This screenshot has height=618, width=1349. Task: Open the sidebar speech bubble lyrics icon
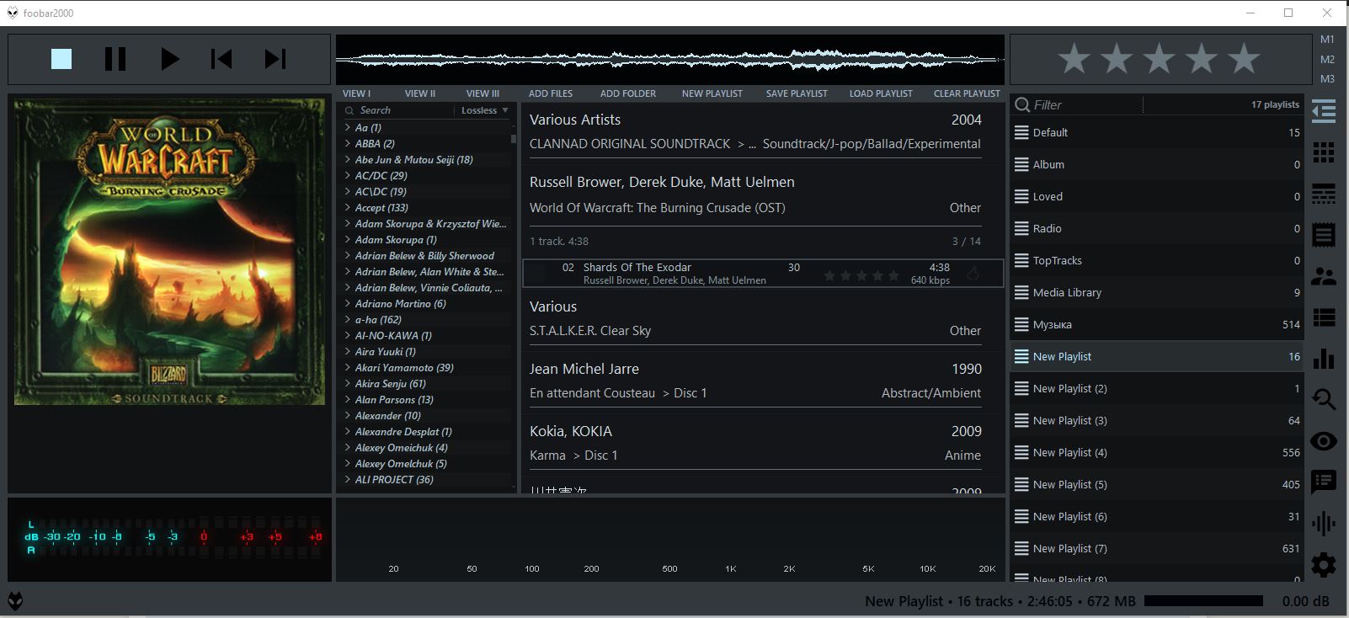pos(1324,482)
